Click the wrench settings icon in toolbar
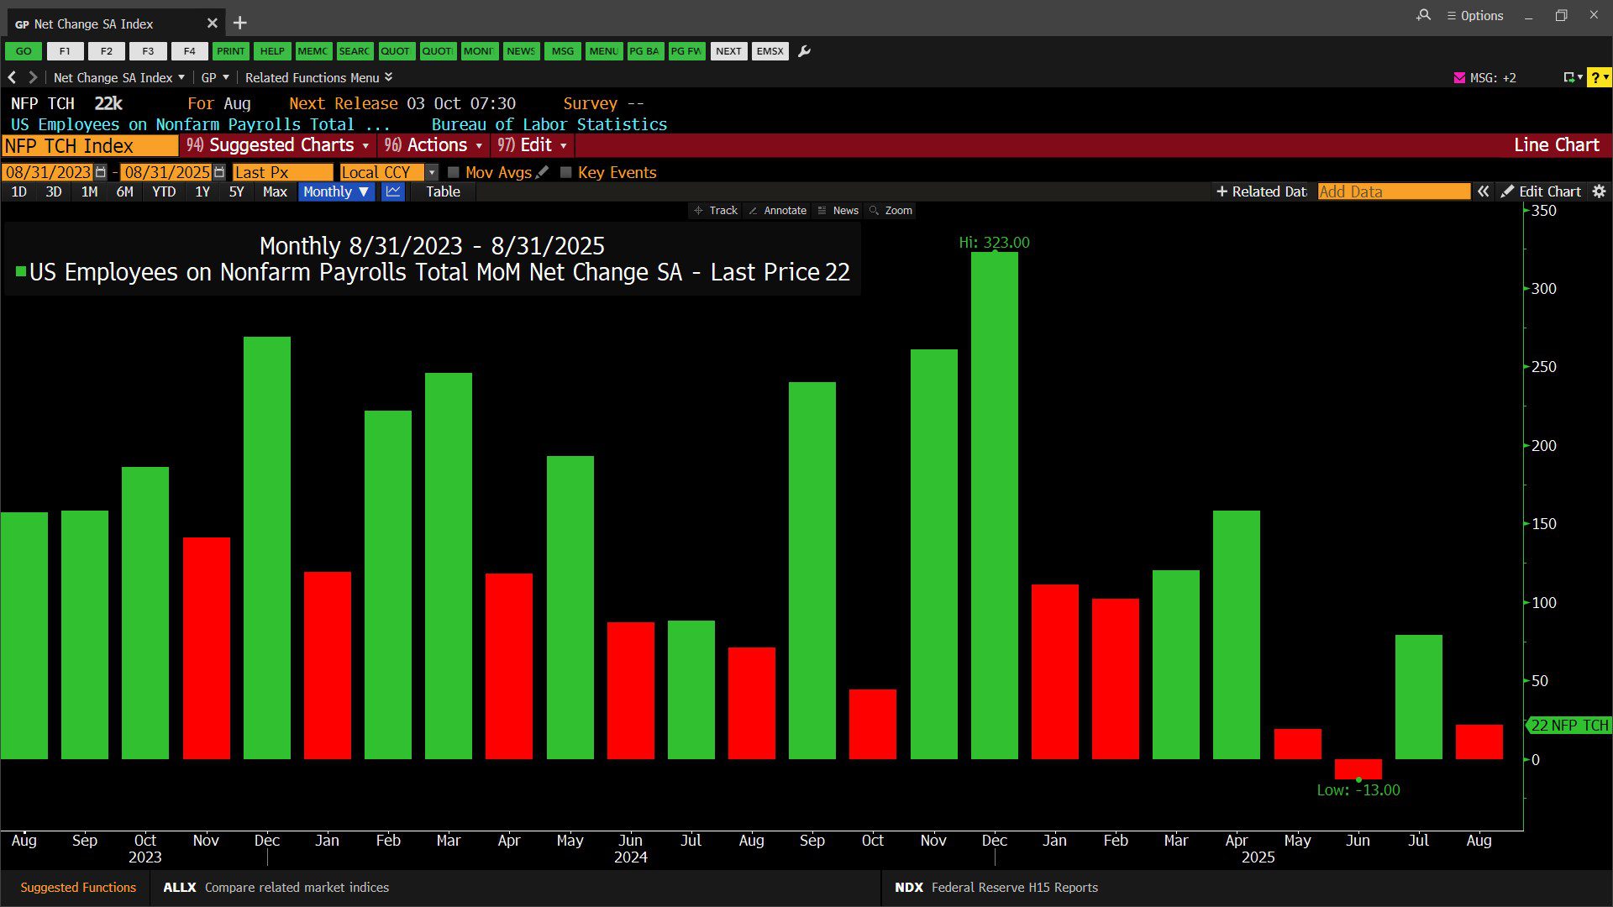 [804, 51]
